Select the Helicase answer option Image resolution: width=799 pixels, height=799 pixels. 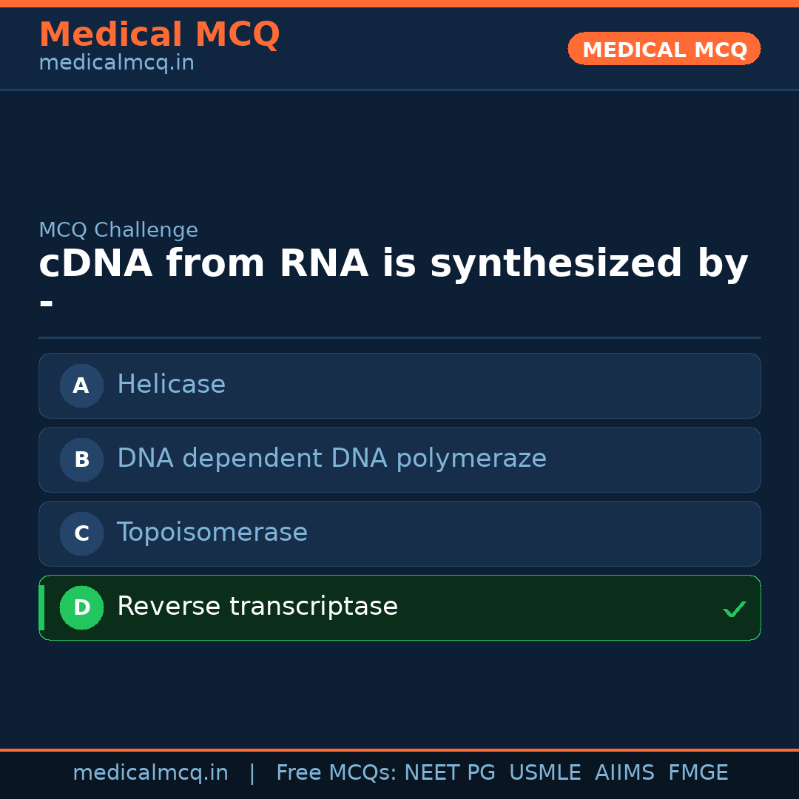tap(399, 385)
